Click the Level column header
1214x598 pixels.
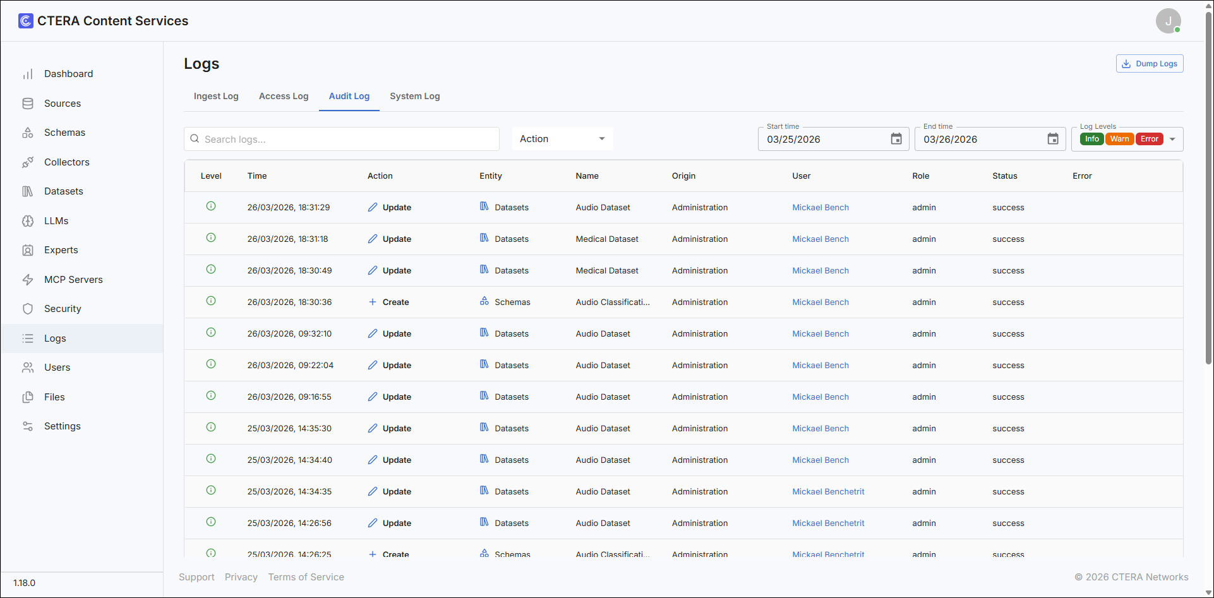211,176
